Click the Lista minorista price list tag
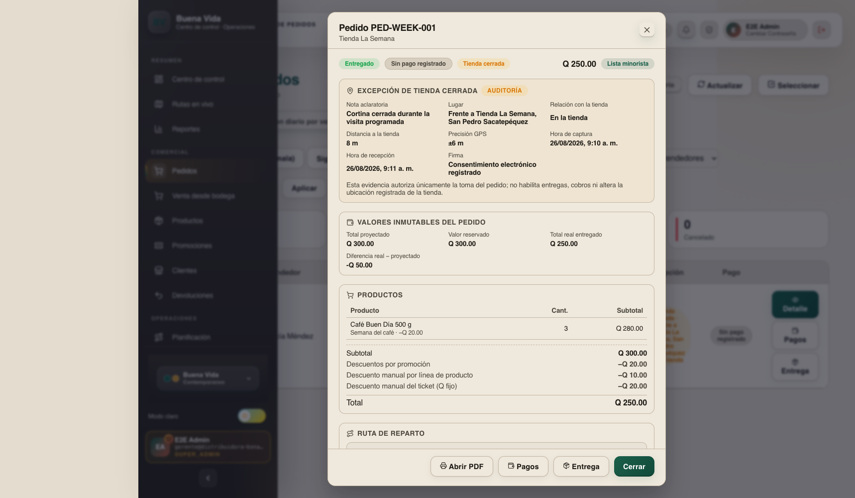The height and width of the screenshot is (498, 855). coord(628,64)
